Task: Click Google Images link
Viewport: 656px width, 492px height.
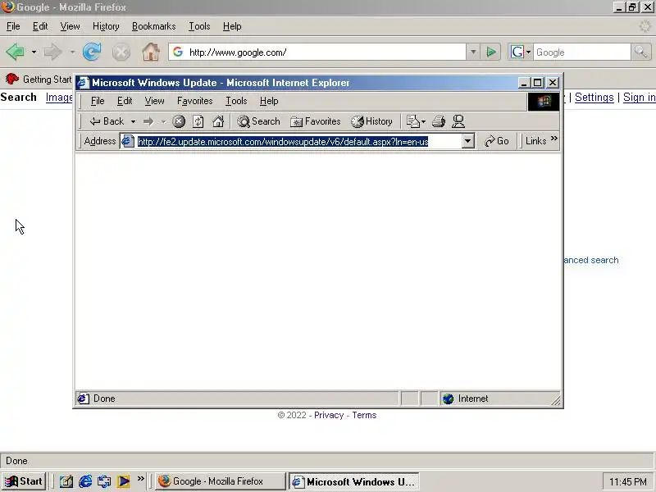Action: (x=59, y=98)
